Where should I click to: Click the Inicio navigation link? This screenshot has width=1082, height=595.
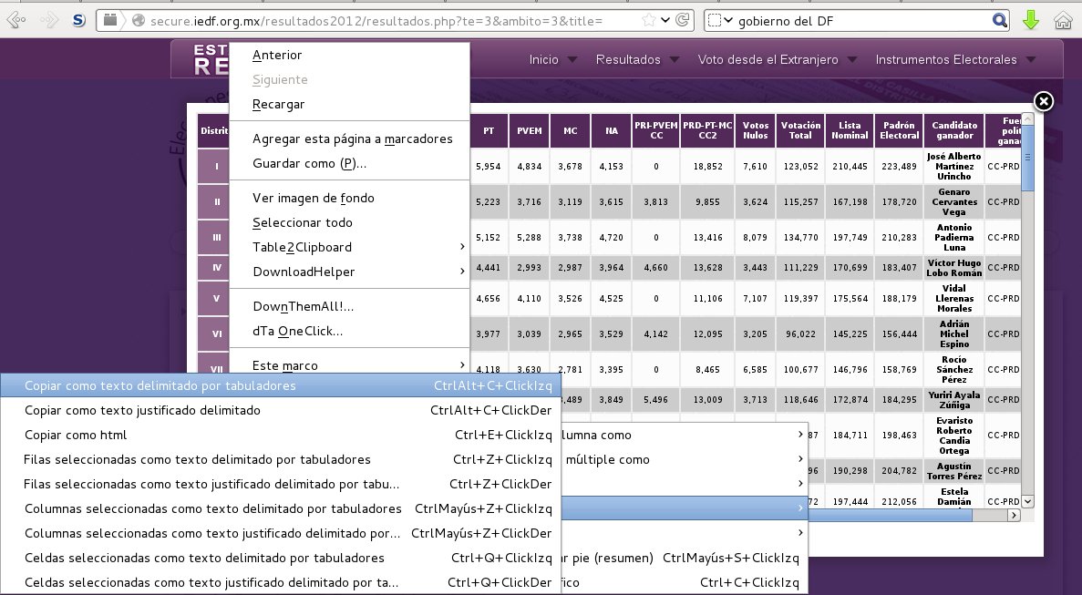coord(544,60)
